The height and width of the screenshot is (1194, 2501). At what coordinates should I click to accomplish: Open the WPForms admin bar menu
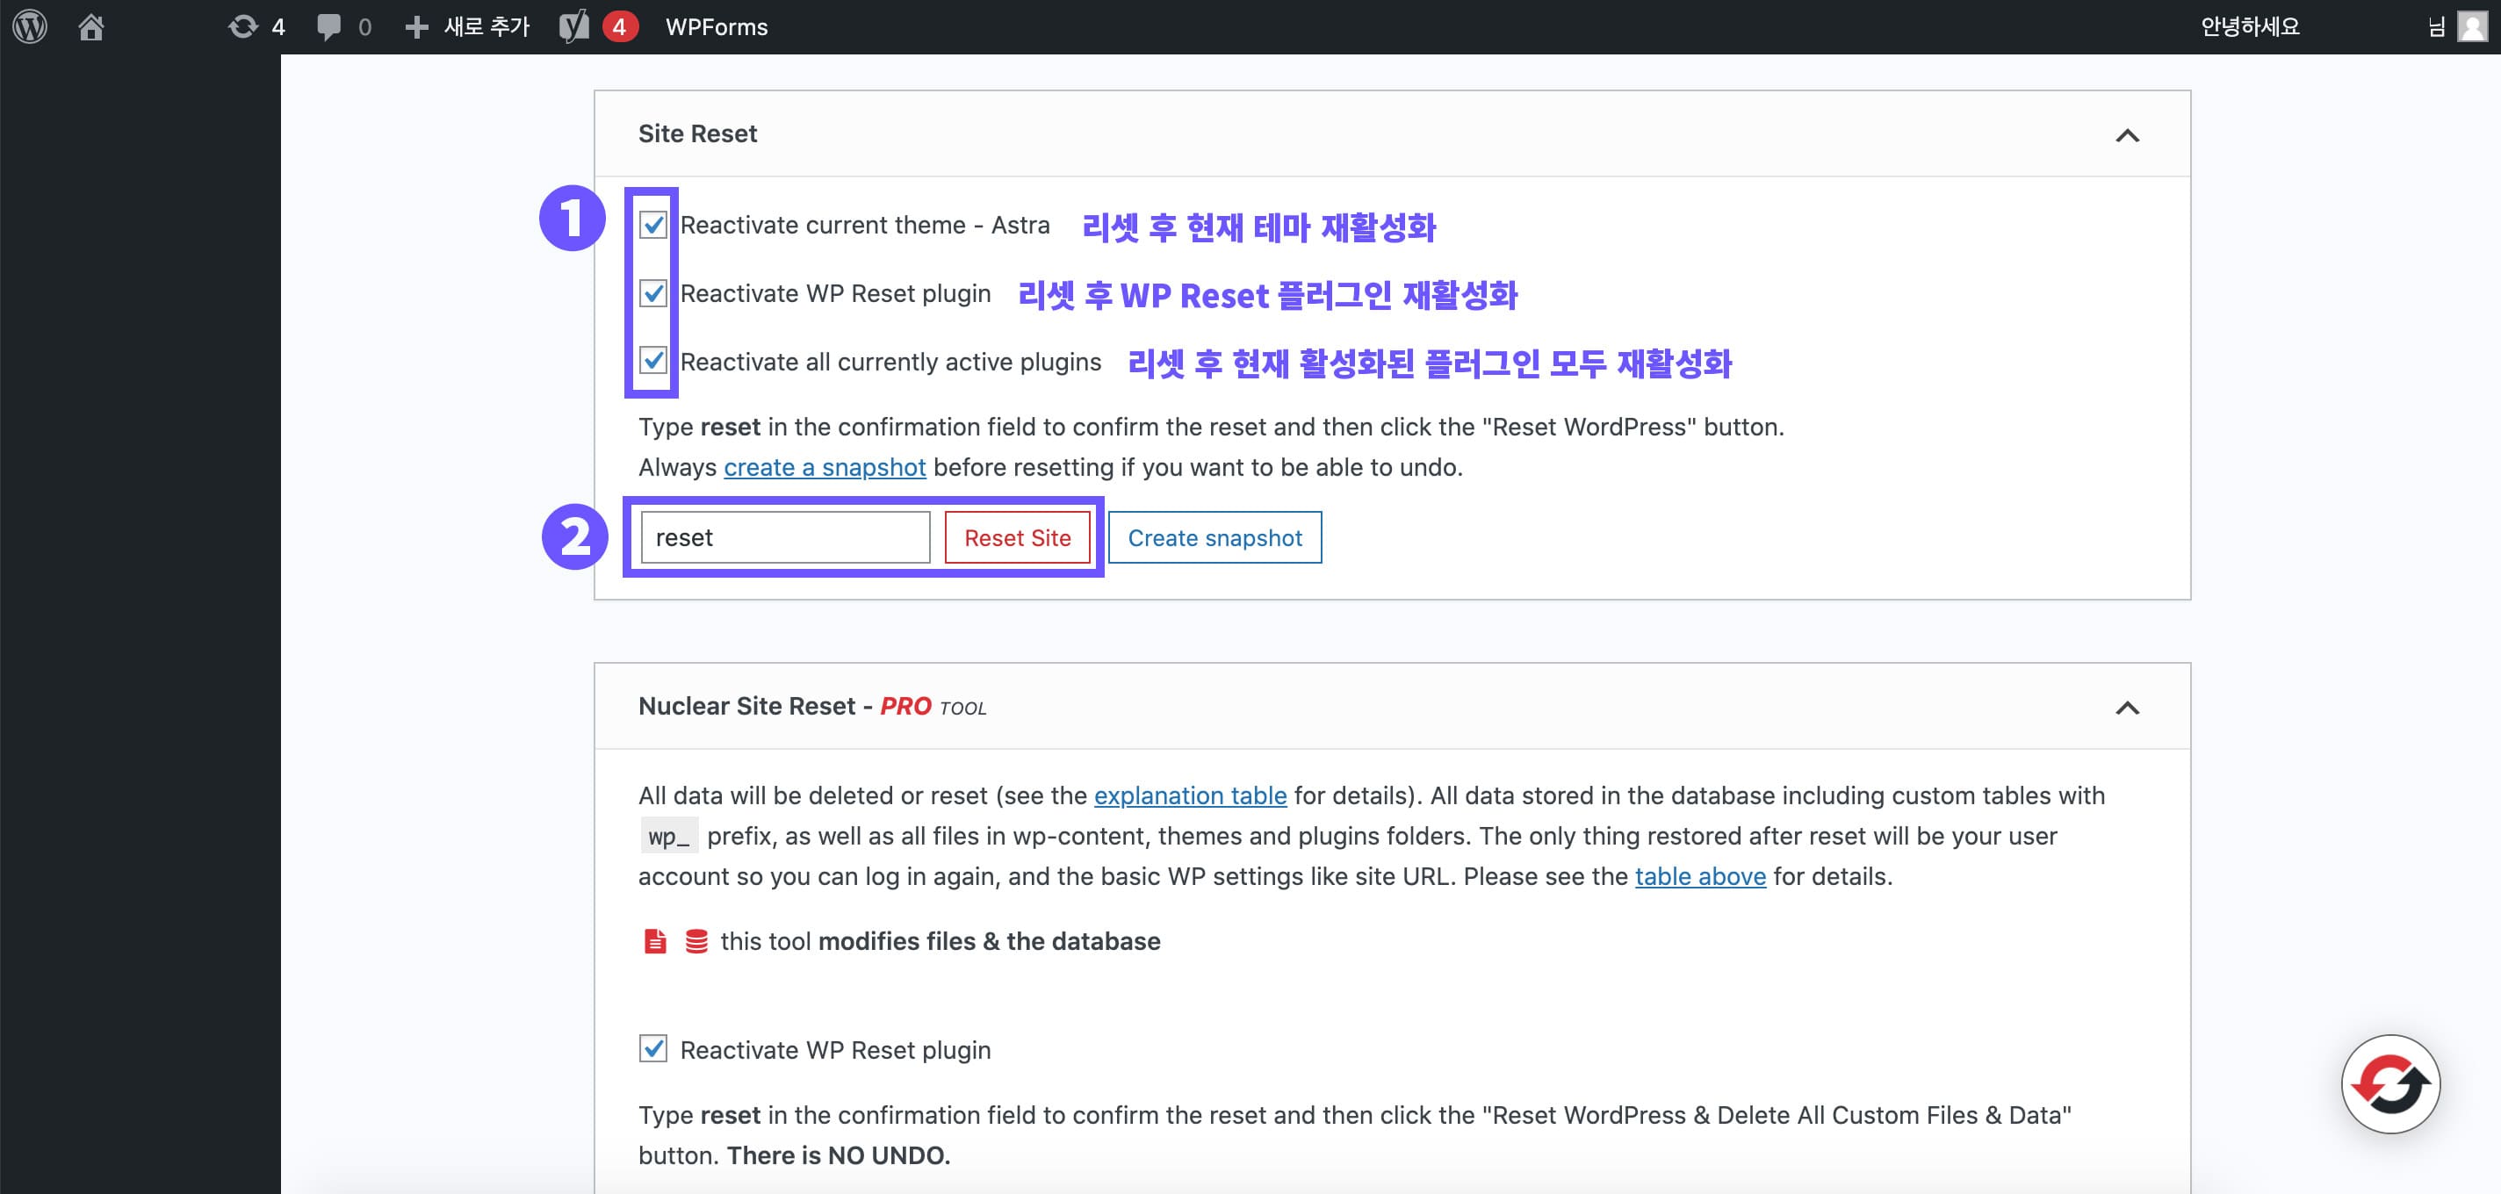pos(717,26)
